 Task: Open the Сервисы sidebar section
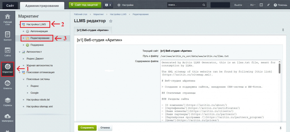tap(8, 102)
